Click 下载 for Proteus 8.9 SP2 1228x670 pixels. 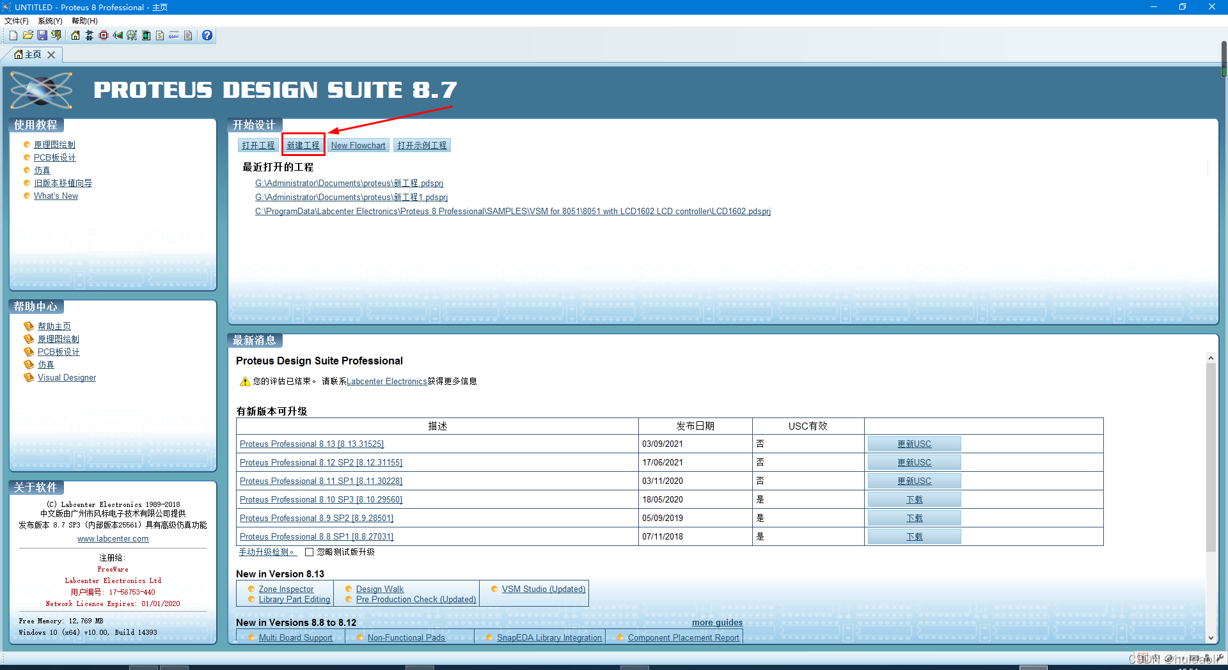[x=914, y=518]
